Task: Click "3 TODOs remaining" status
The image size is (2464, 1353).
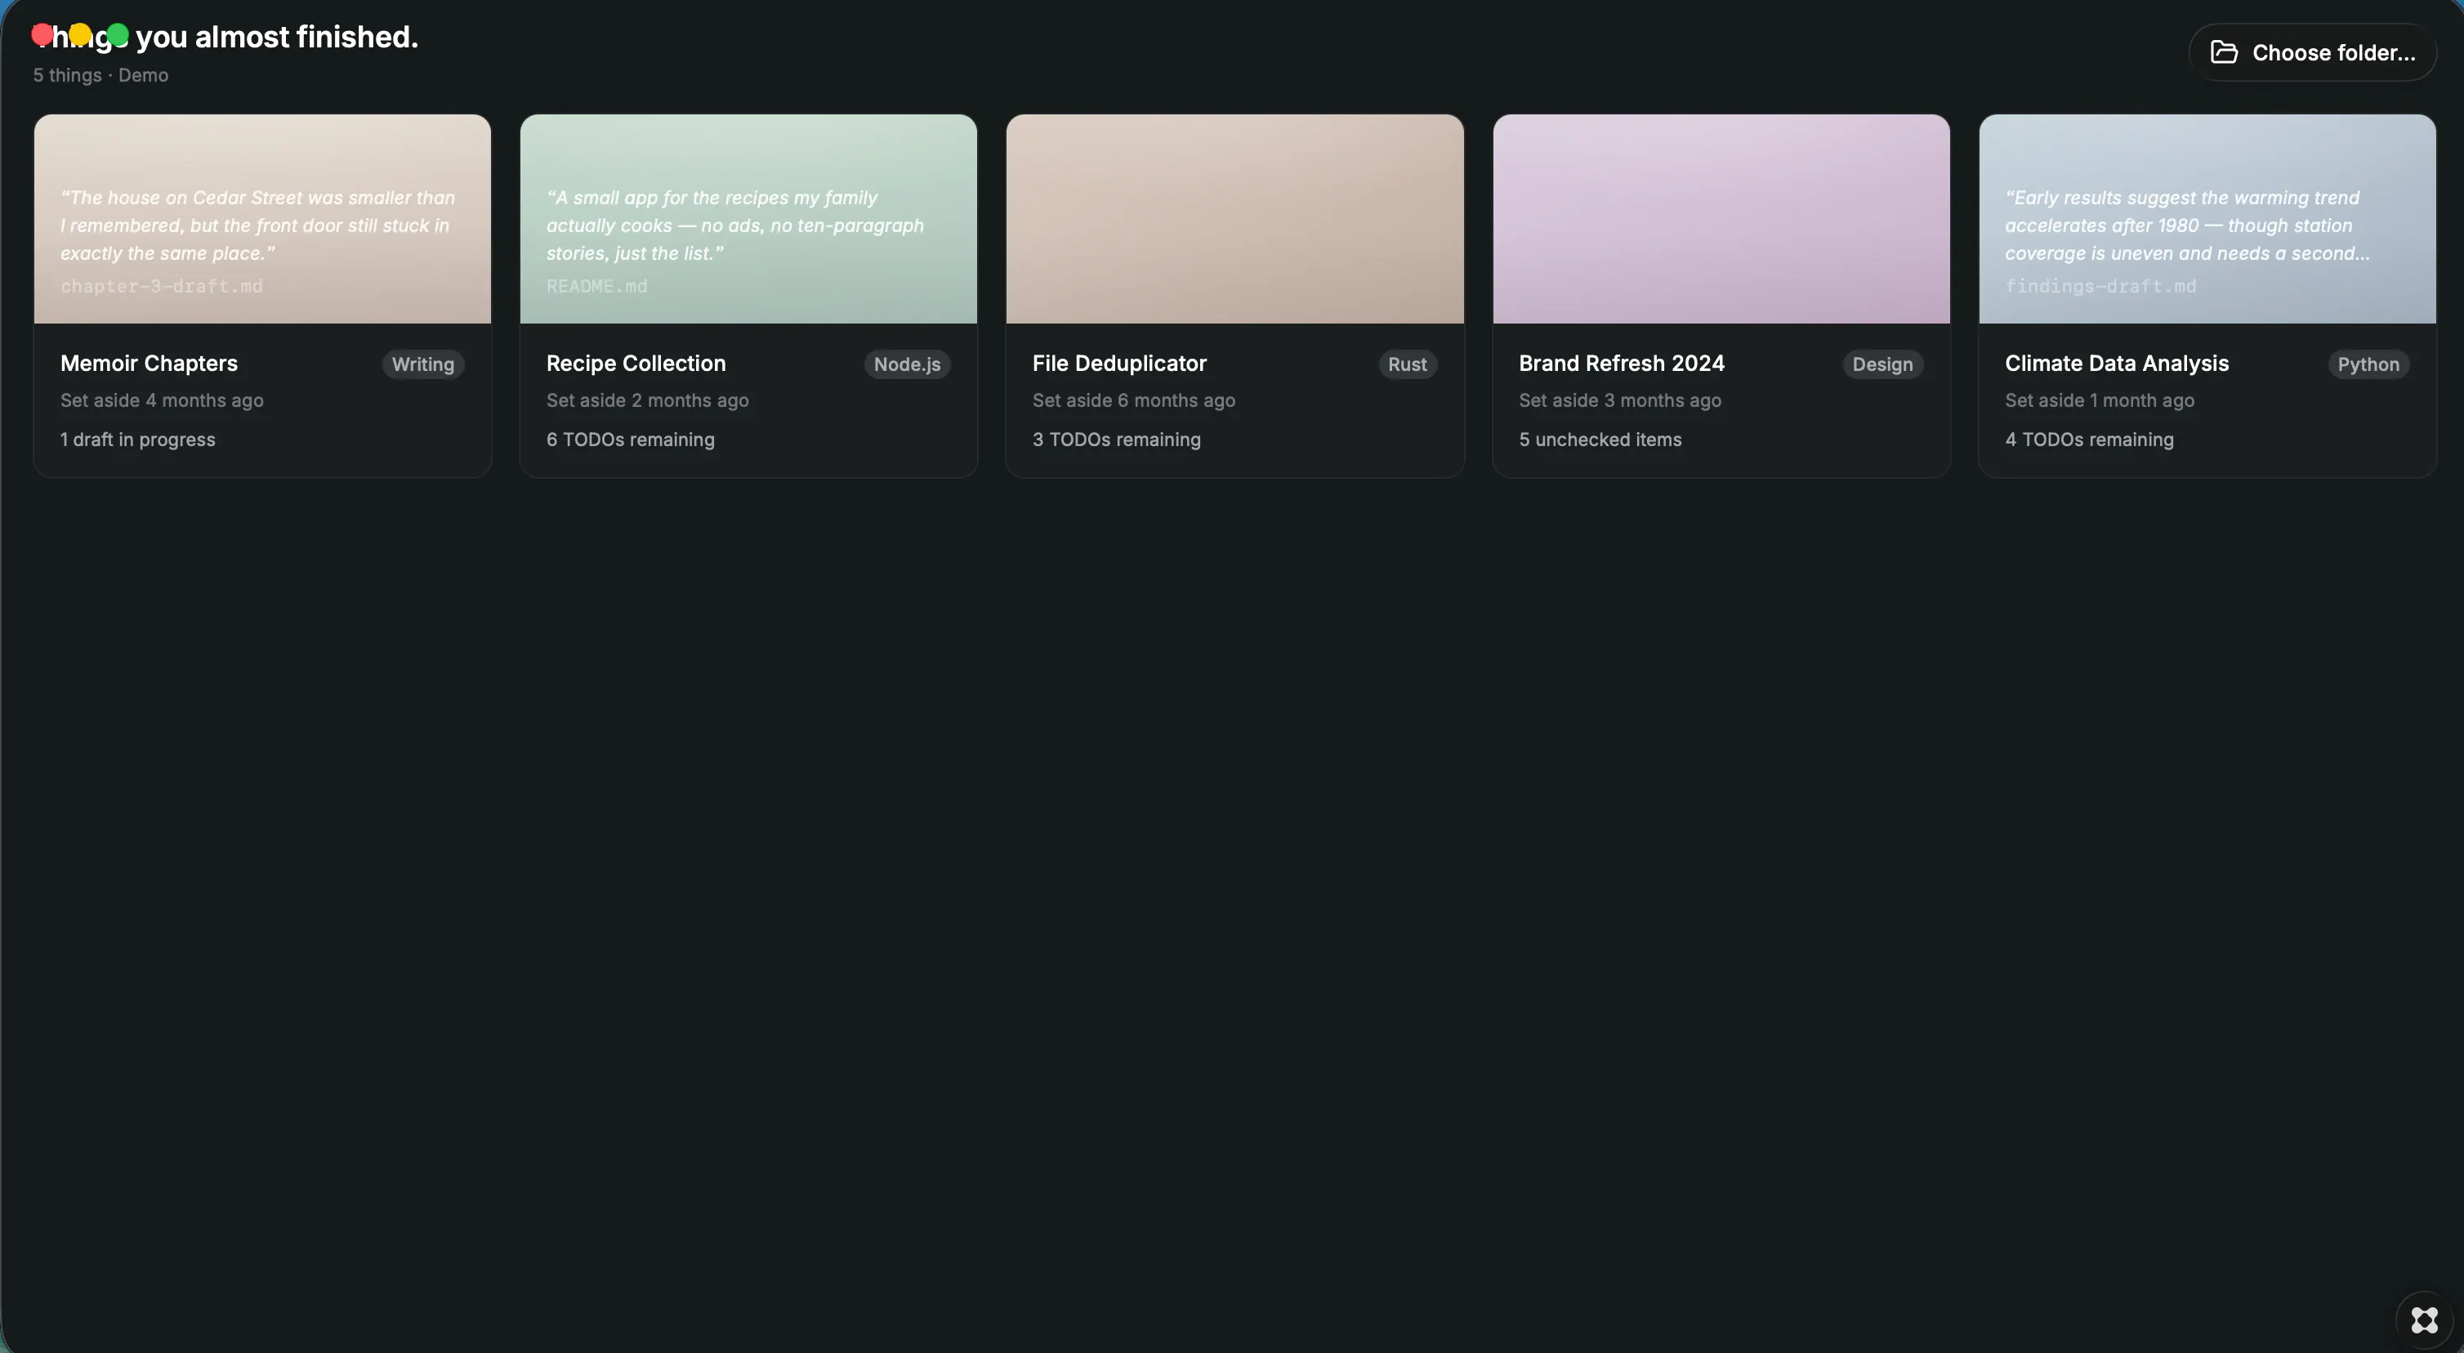Action: point(1116,440)
